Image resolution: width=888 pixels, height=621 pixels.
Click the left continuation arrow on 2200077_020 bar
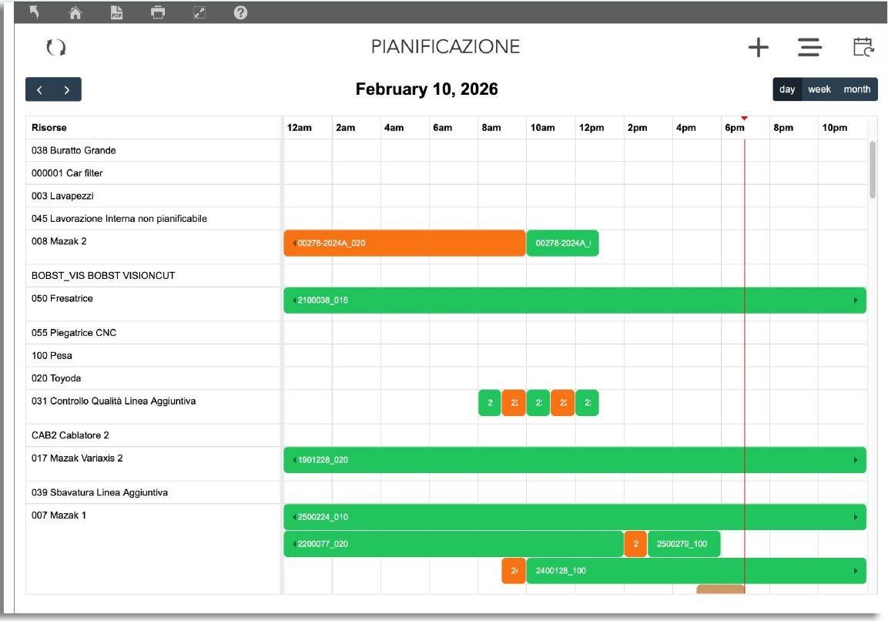click(294, 544)
